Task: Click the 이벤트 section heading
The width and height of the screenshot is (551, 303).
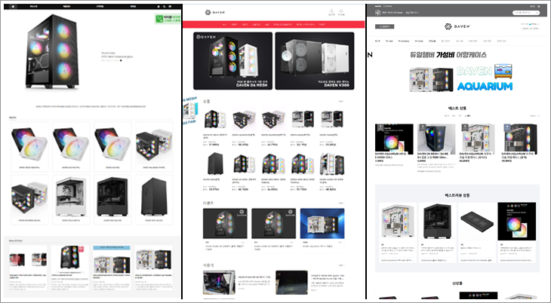Action: point(208,203)
